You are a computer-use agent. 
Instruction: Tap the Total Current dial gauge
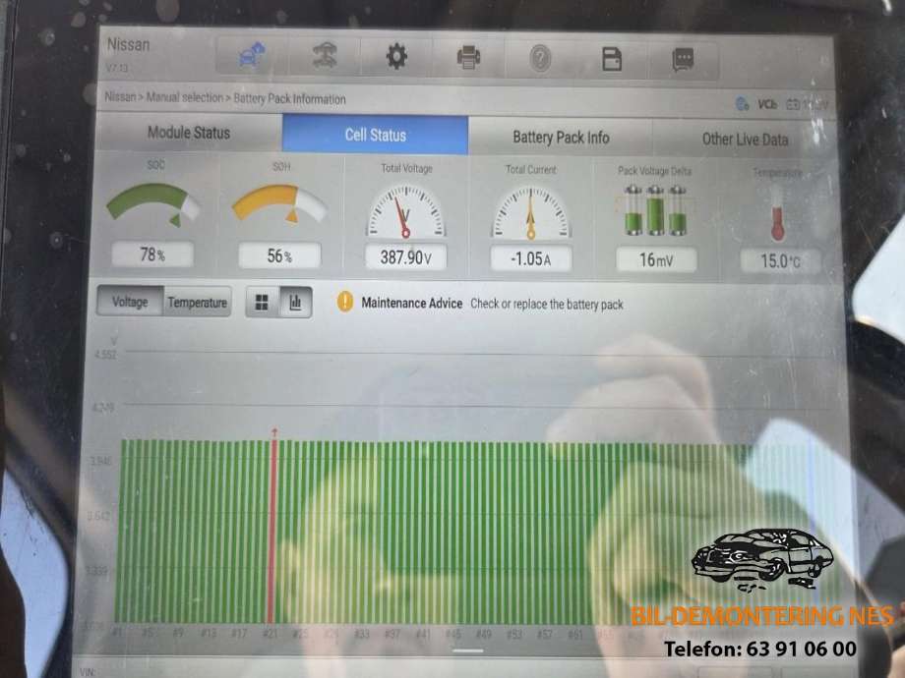pos(531,213)
